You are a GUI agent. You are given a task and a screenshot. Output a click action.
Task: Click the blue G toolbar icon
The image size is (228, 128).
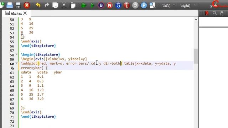point(118,6)
